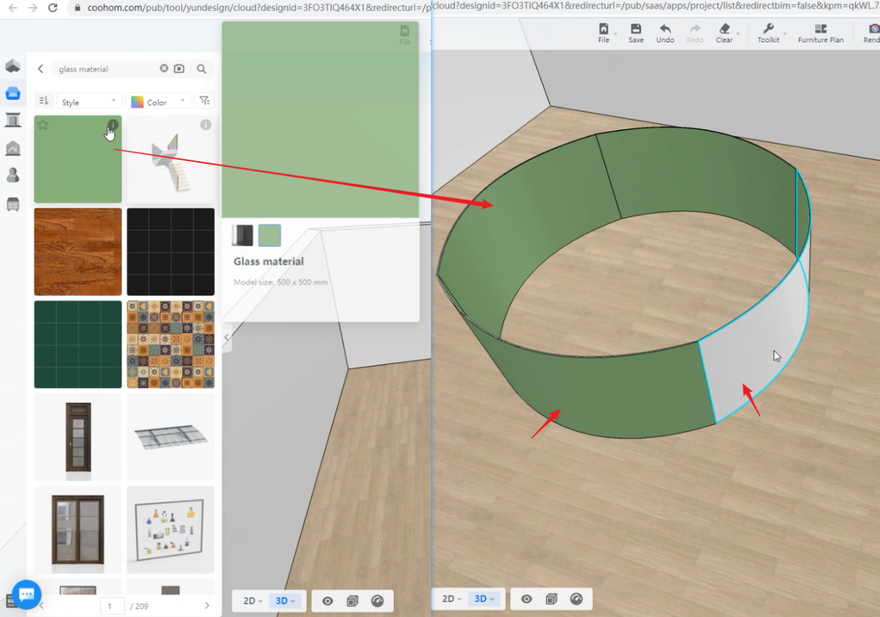Open the doors category in the sidebar
Viewport: 880px width, 617px height.
pyautogui.click(x=13, y=120)
